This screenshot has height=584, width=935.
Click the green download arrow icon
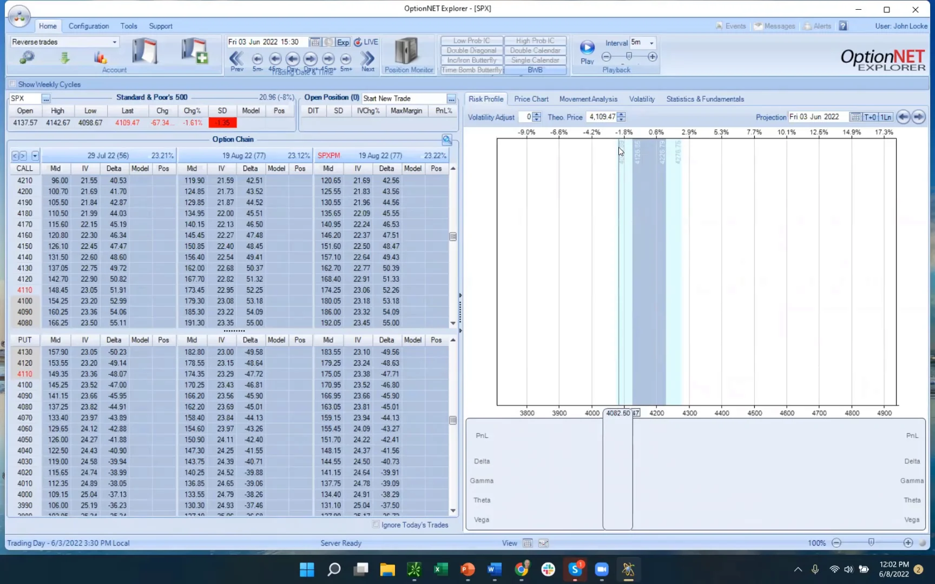64,57
